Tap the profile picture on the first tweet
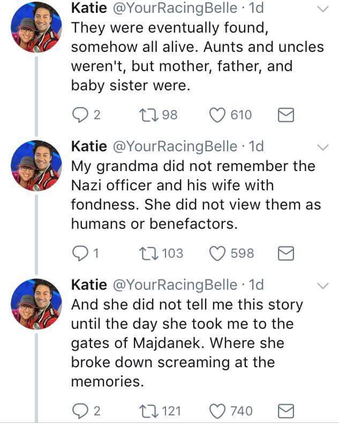The width and height of the screenshot is (339, 425). [36, 27]
